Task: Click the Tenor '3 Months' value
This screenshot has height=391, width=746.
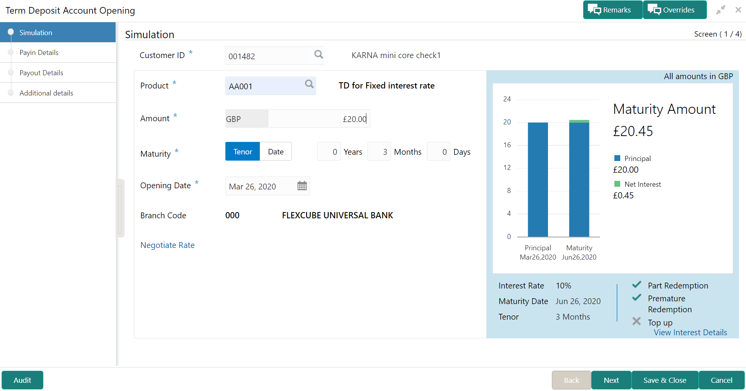Action: (x=573, y=317)
